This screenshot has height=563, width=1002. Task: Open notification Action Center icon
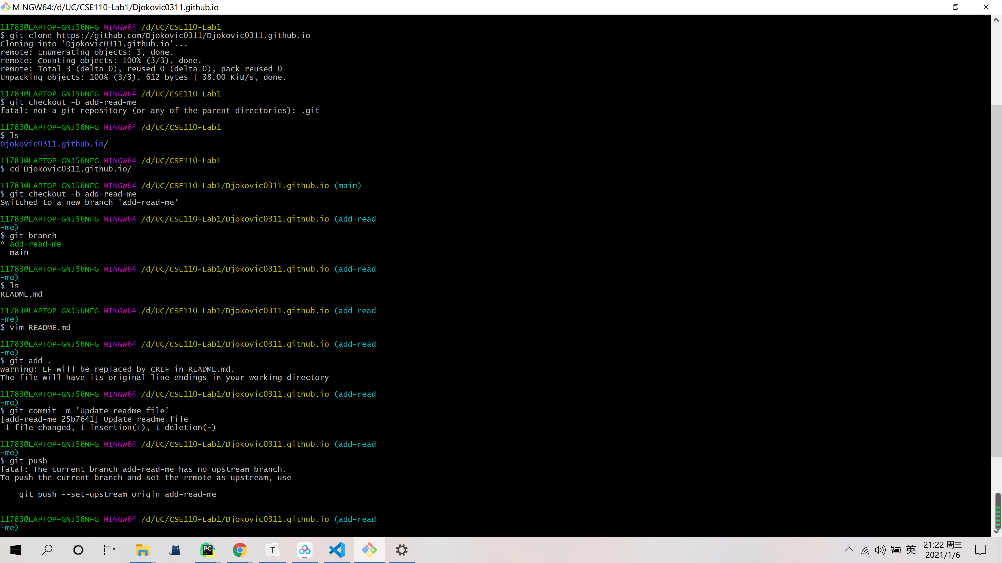tap(980, 550)
